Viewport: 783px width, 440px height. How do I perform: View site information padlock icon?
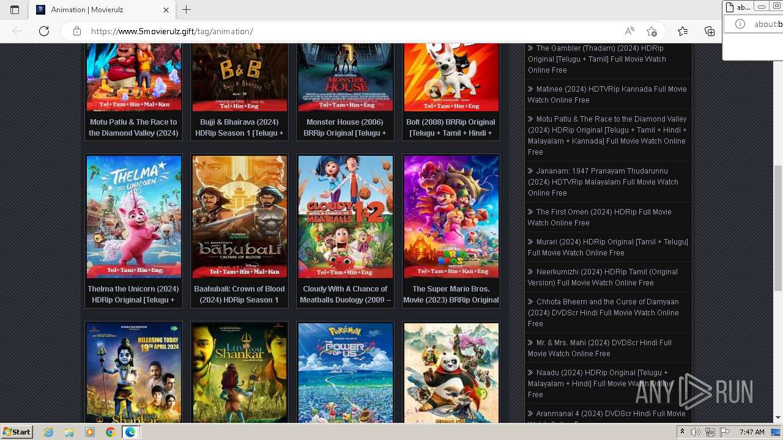[x=77, y=31]
